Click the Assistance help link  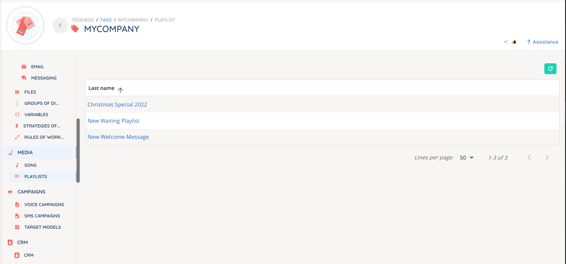click(545, 42)
